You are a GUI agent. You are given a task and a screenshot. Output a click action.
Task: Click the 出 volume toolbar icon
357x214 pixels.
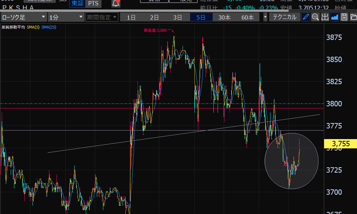coord(325,17)
